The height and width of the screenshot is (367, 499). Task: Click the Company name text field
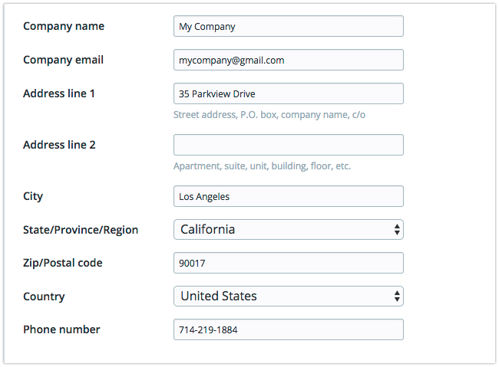288,26
